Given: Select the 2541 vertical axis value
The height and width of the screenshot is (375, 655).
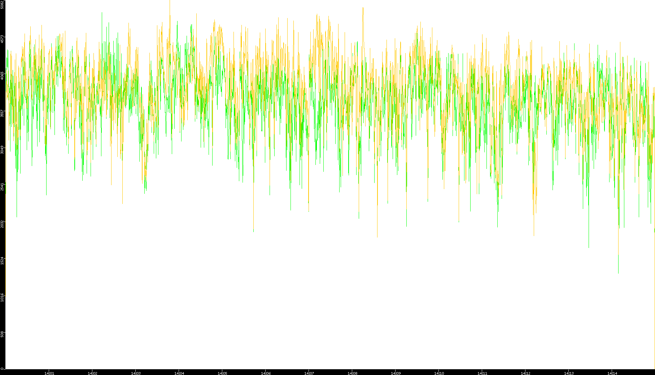Looking at the screenshot, I should coord(2,187).
